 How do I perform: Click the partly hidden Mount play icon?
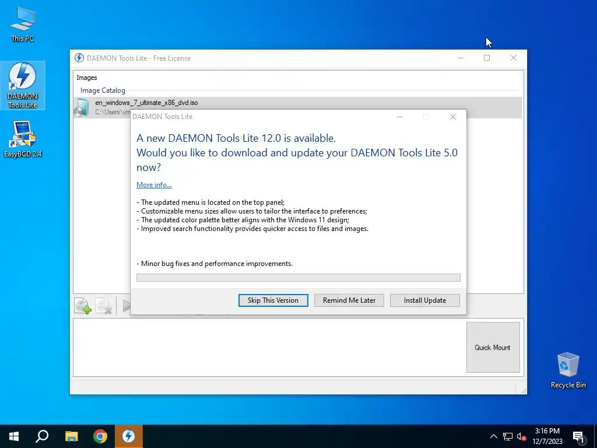point(126,306)
